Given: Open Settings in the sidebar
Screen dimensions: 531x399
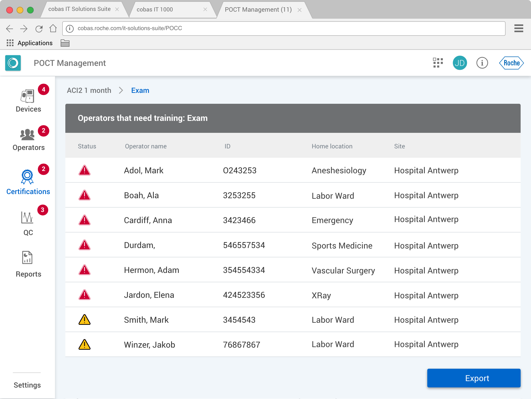Looking at the screenshot, I should point(27,385).
